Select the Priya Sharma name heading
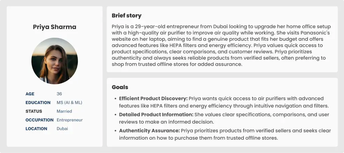Screen dimensions: 344x153 click(x=54, y=27)
